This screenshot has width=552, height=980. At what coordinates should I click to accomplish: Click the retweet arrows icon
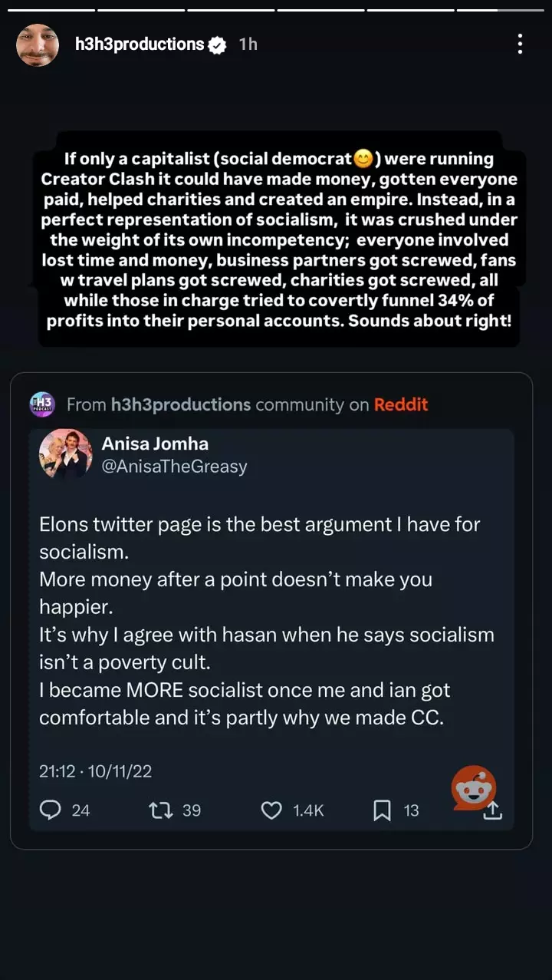(x=161, y=810)
